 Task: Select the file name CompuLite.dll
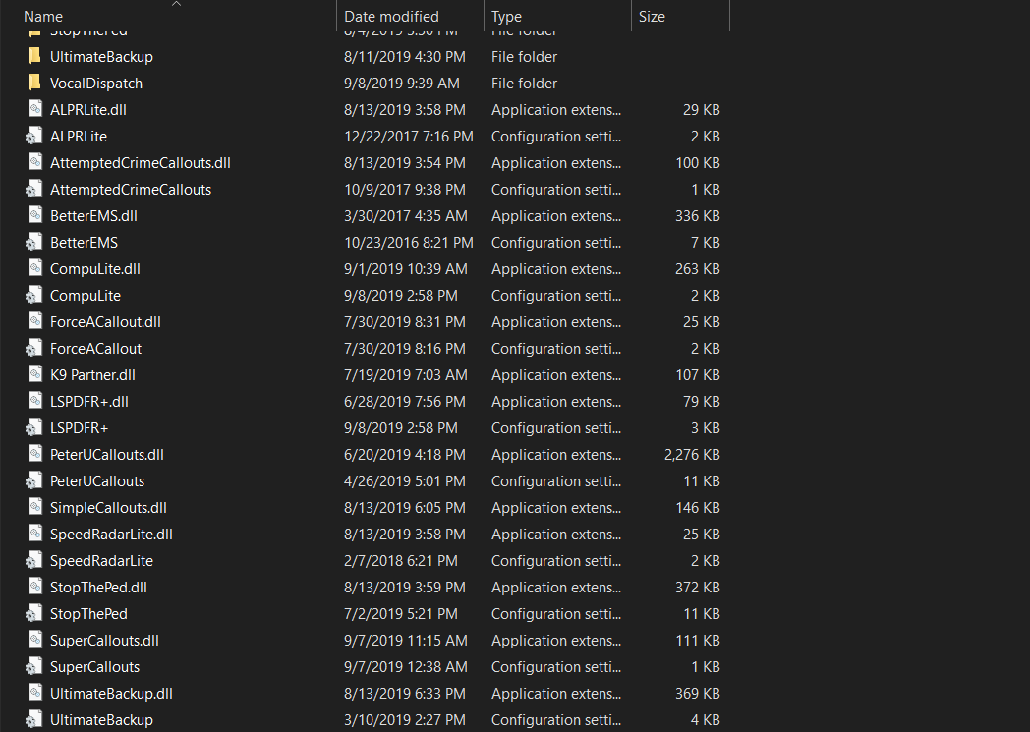[94, 269]
